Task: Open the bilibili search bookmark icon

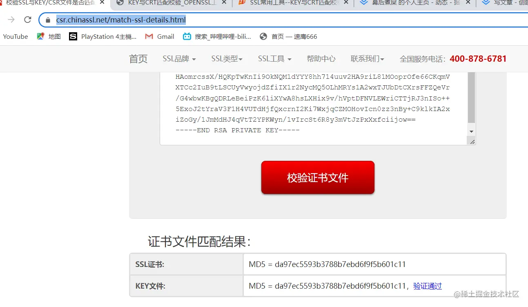Action: click(x=187, y=36)
